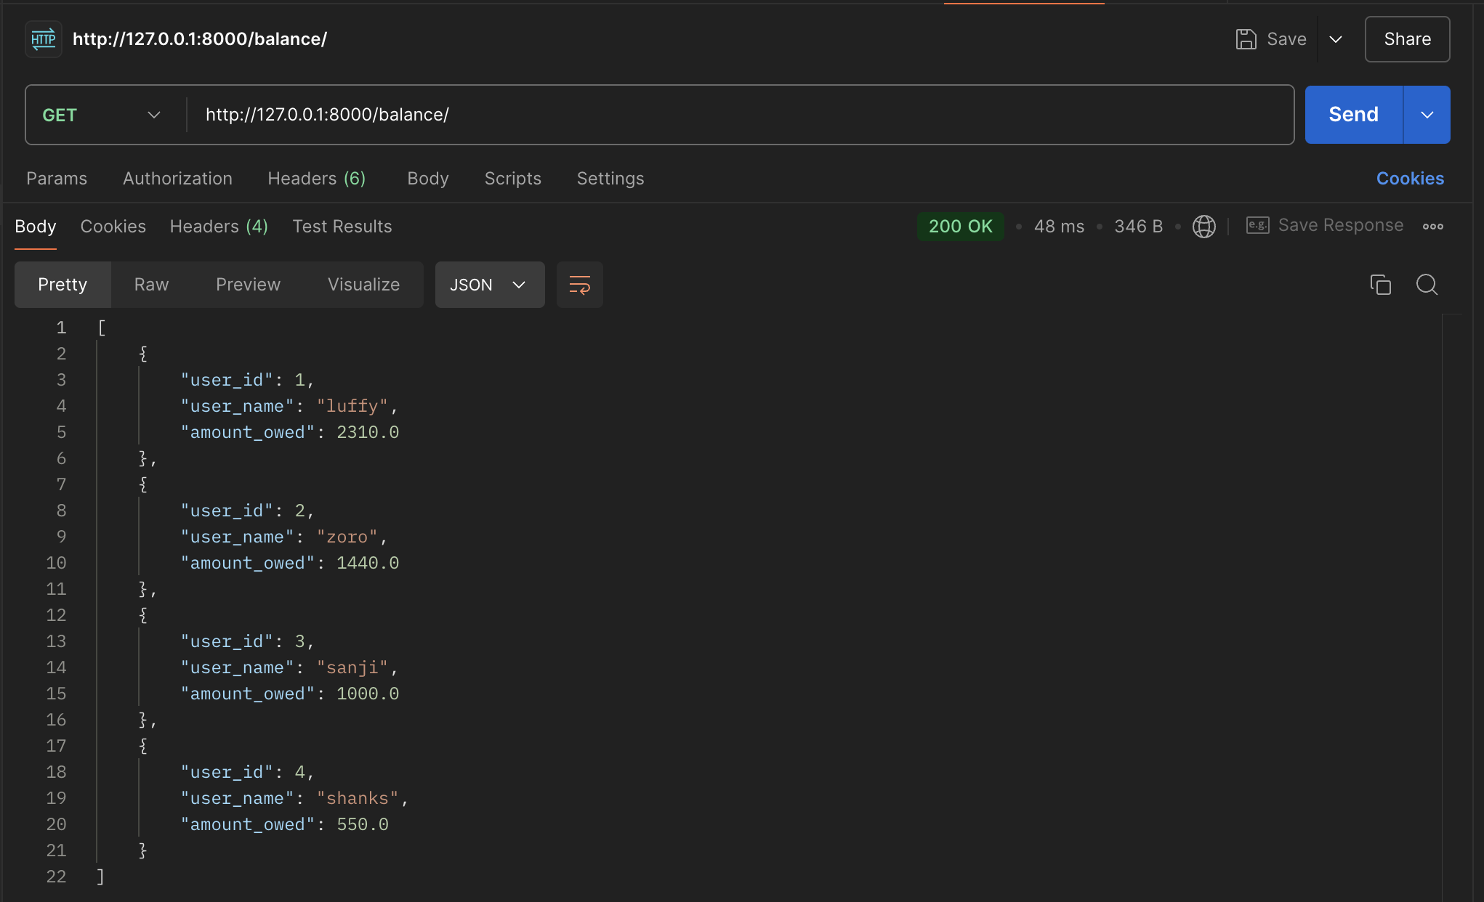
Task: Click the word wrap lines icon
Action: click(x=579, y=285)
